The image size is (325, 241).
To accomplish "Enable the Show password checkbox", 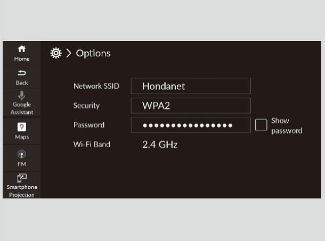I will coord(261,125).
